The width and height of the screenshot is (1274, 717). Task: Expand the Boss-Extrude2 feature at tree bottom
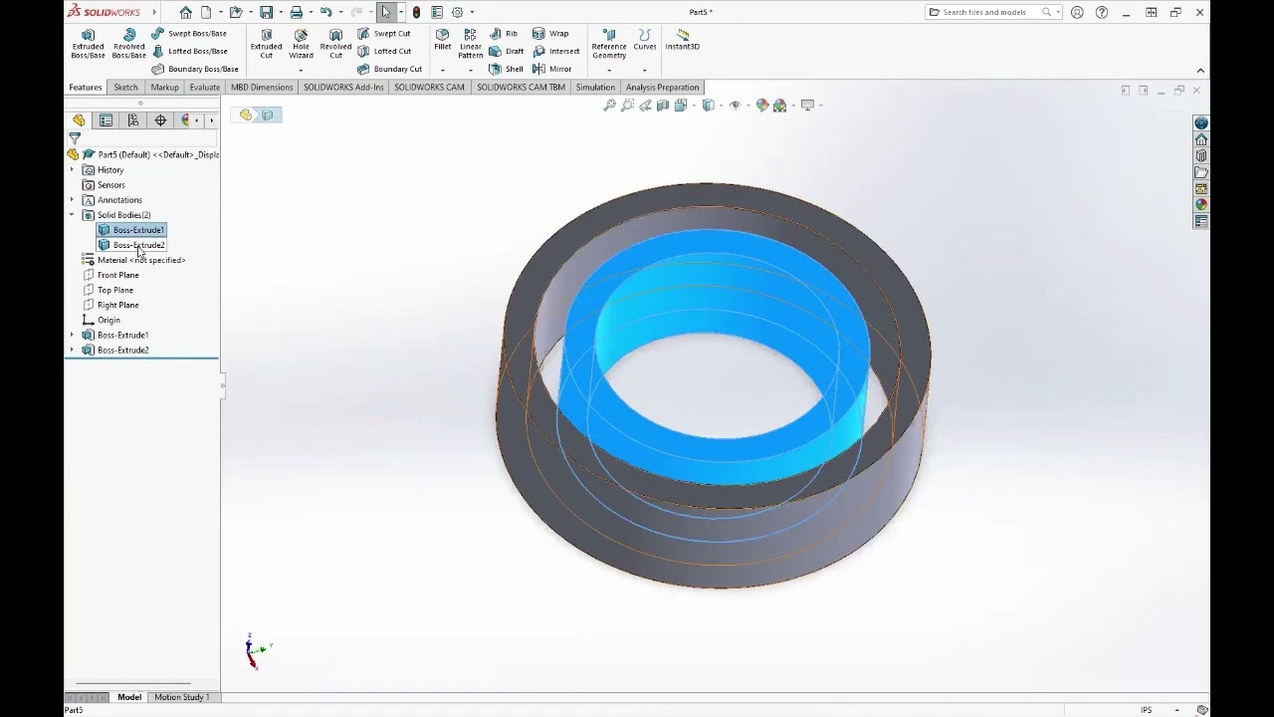72,350
